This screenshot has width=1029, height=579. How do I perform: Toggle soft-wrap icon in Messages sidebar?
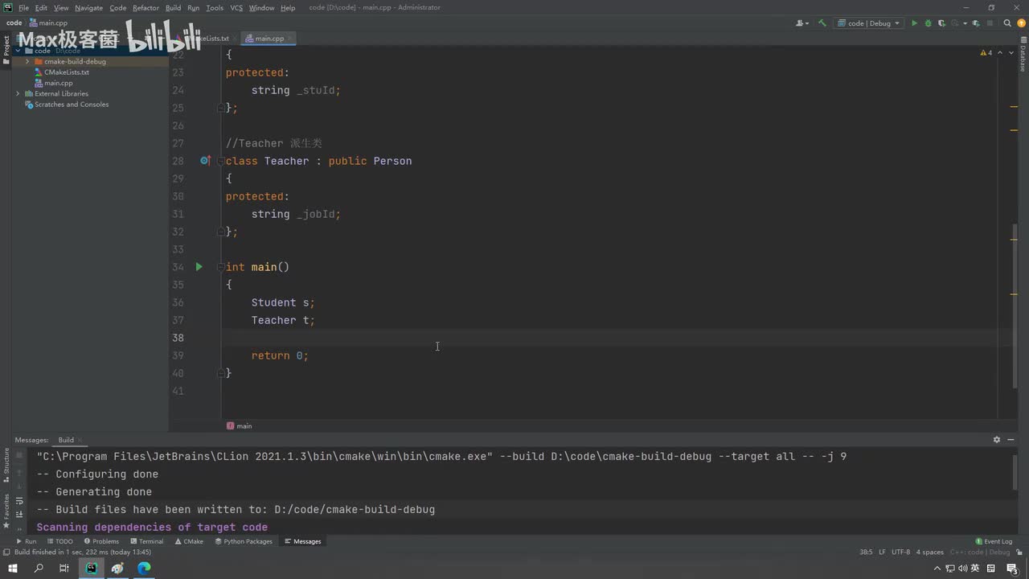click(x=19, y=500)
